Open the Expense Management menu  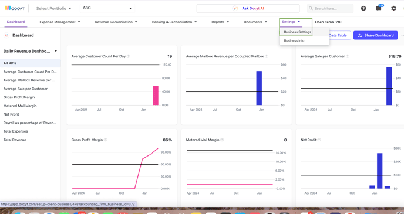[60, 22]
